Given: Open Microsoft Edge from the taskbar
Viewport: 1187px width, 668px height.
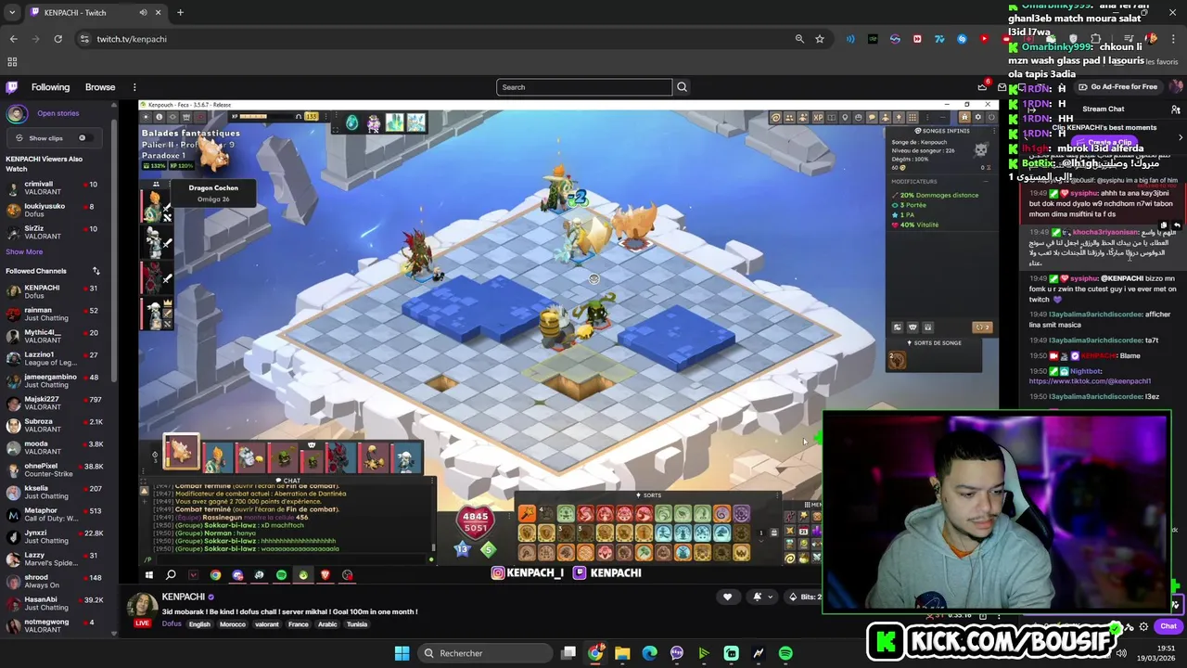Looking at the screenshot, I should pos(649,653).
